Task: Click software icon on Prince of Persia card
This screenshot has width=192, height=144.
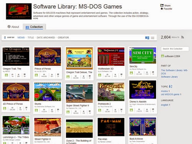Action: click(36, 75)
